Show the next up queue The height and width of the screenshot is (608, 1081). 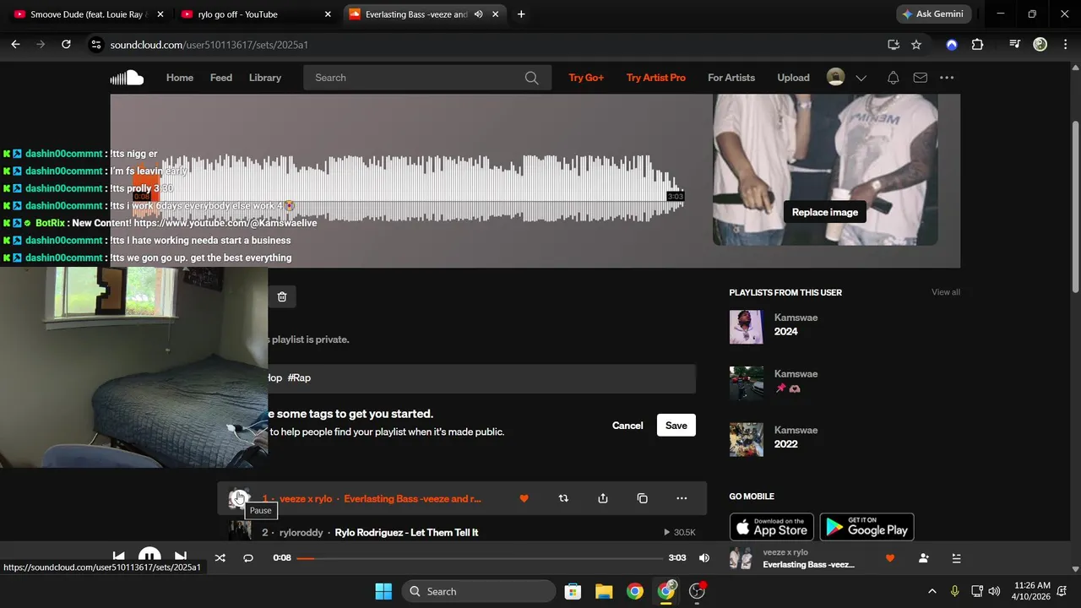point(956,558)
